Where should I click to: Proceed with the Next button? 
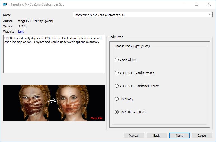click(179, 136)
